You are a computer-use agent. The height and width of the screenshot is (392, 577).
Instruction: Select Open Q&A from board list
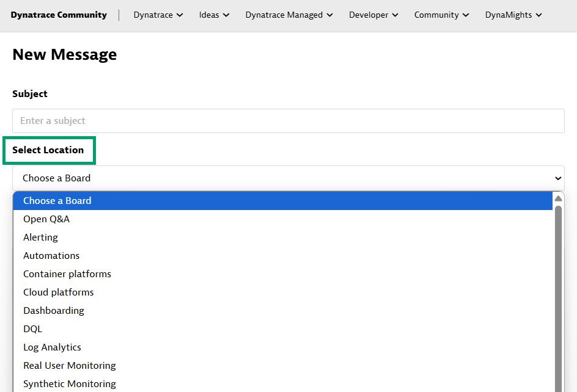46,219
